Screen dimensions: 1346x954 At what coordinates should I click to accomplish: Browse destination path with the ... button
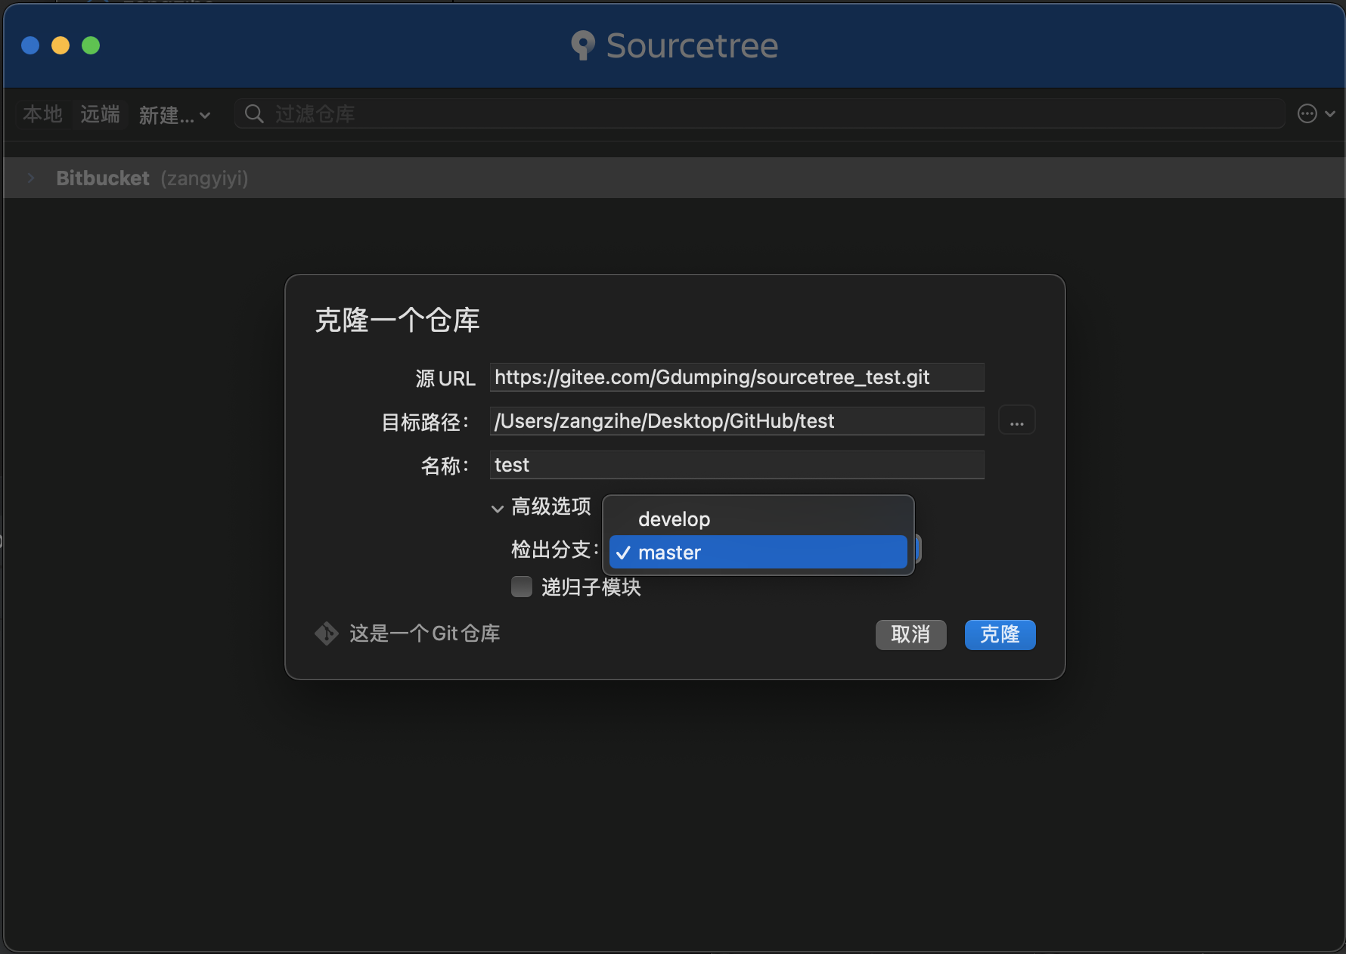pos(1016,420)
